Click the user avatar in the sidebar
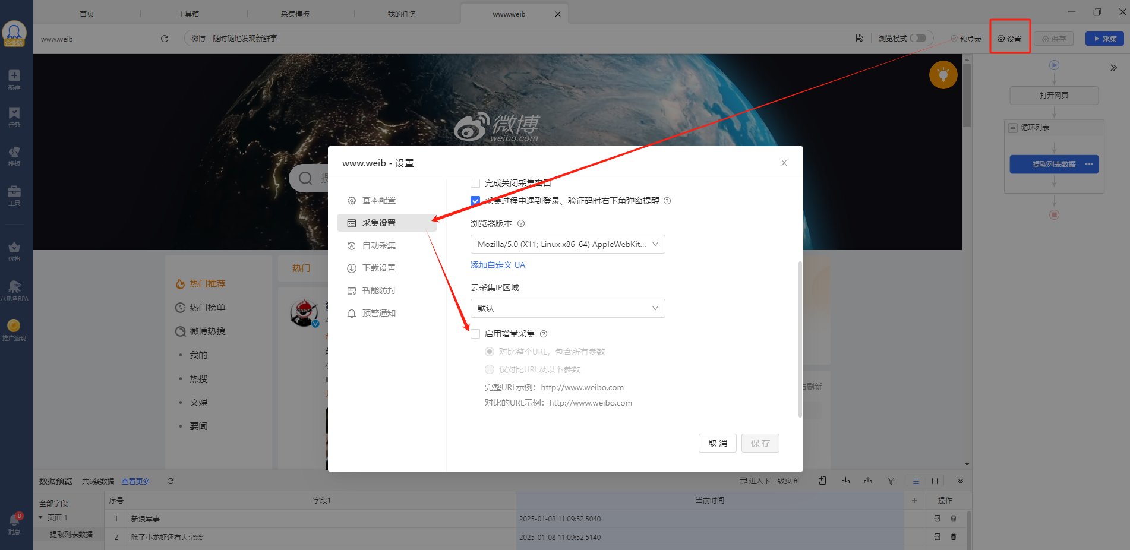This screenshot has width=1130, height=550. pos(14,33)
